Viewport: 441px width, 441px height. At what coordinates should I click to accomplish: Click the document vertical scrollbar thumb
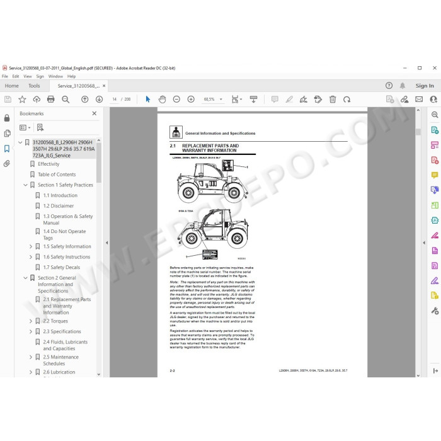(x=418, y=132)
